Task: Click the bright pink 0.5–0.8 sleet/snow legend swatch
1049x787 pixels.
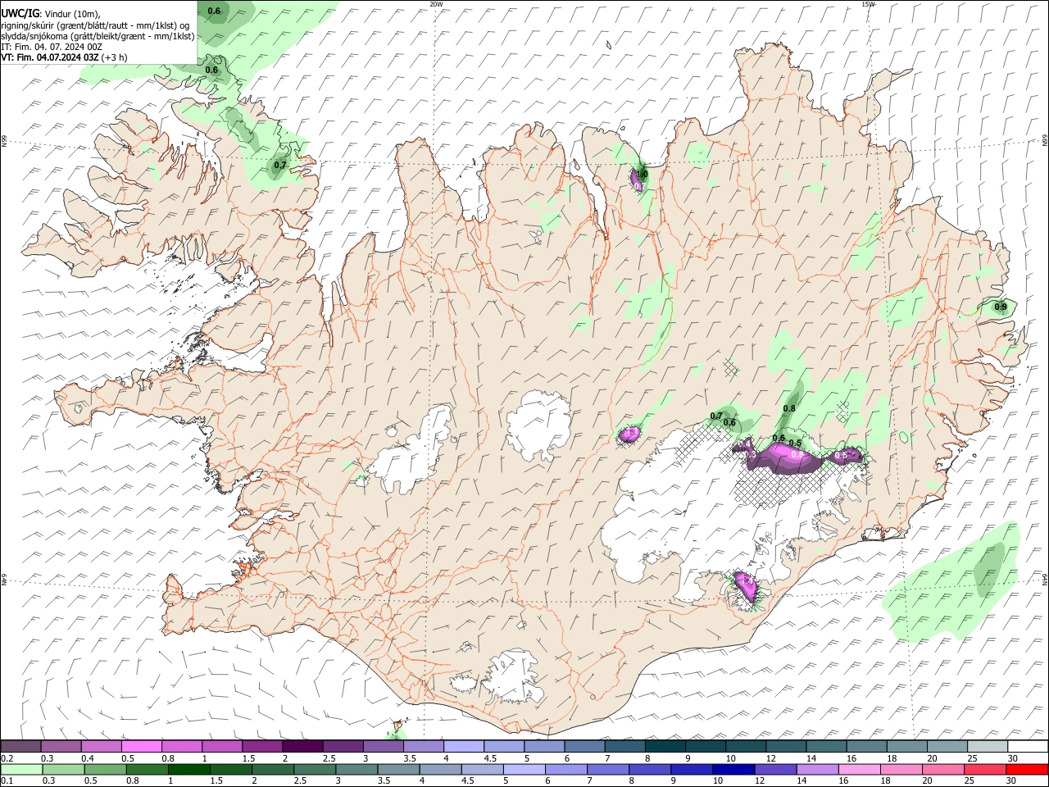Action: (142, 747)
